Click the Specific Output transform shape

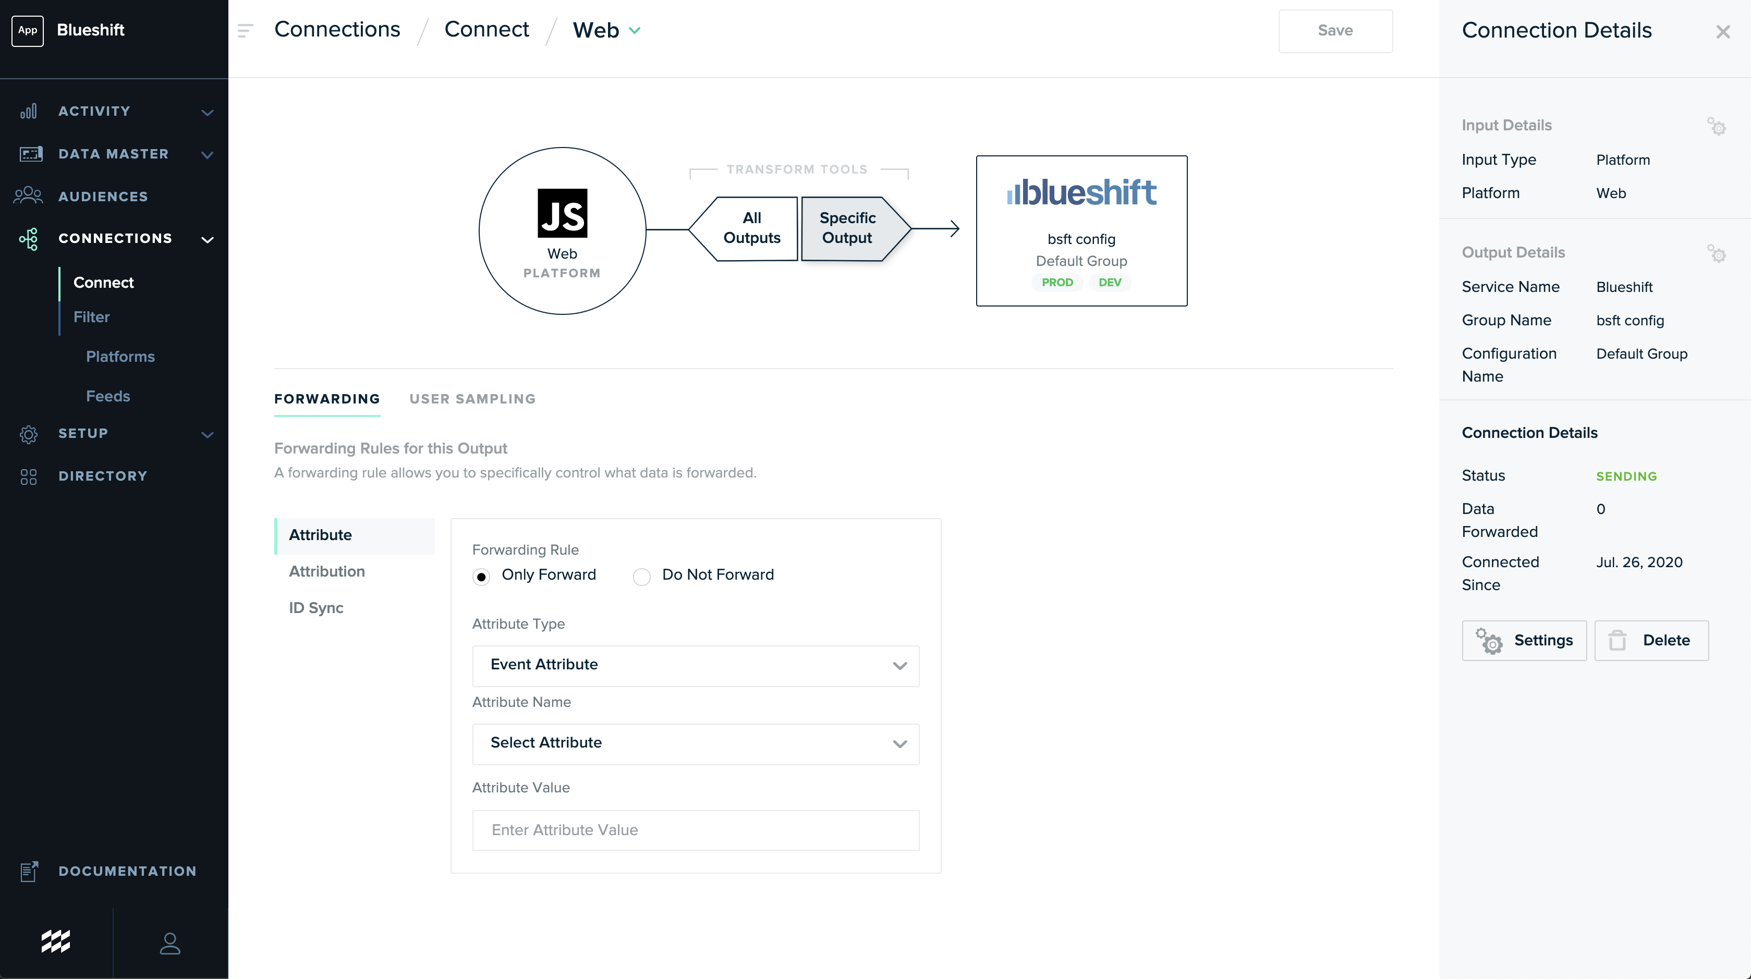click(x=856, y=229)
